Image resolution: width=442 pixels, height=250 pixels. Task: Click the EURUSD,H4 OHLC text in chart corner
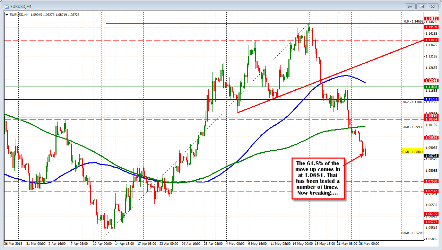[44, 15]
